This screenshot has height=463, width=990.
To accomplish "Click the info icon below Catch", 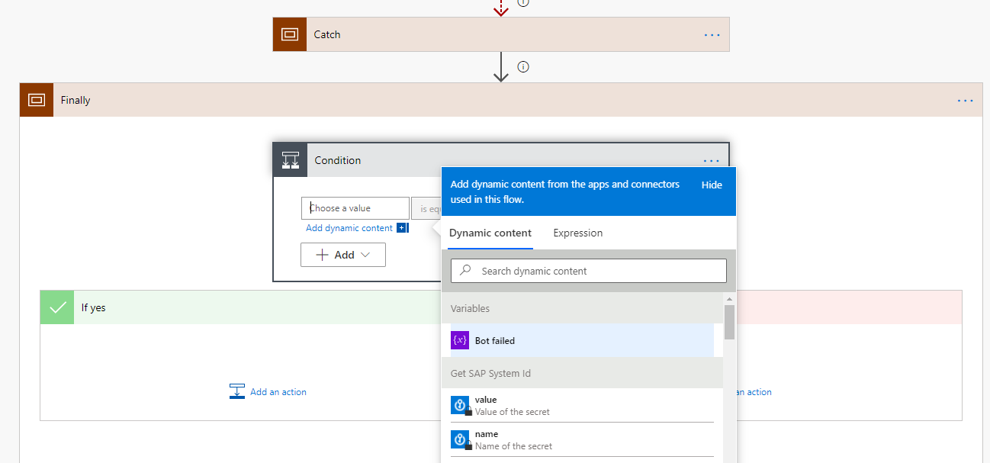I will pos(522,66).
